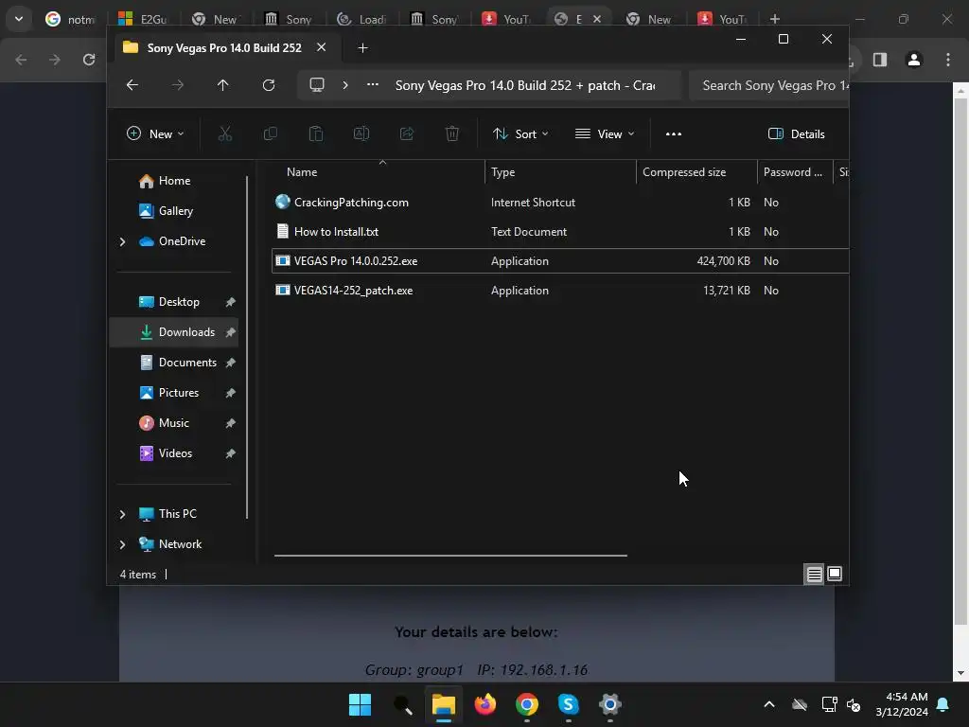This screenshot has width=969, height=727.
Task: Select CrackingPatching.com shortcut file
Action: [x=560, y=203]
